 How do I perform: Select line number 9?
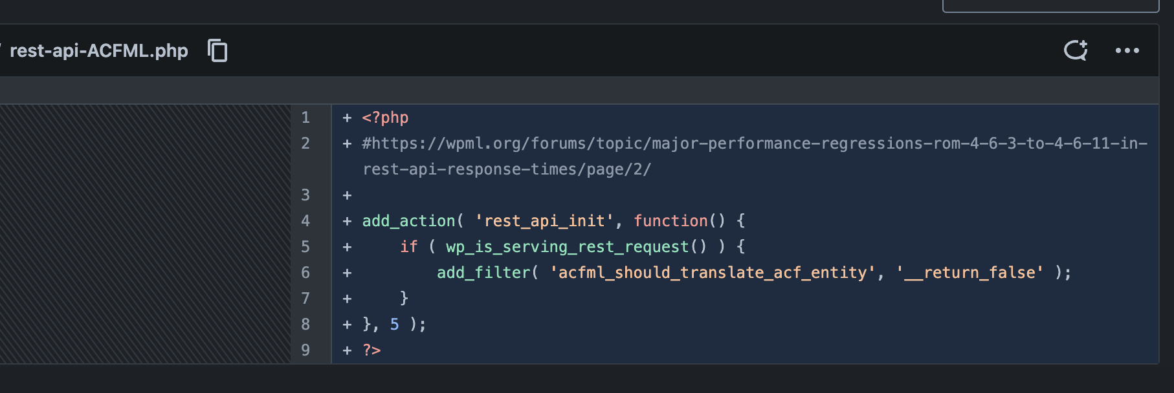pyautogui.click(x=305, y=350)
